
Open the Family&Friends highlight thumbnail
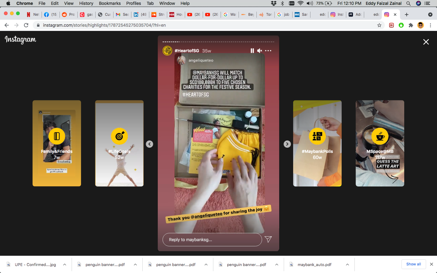click(57, 143)
